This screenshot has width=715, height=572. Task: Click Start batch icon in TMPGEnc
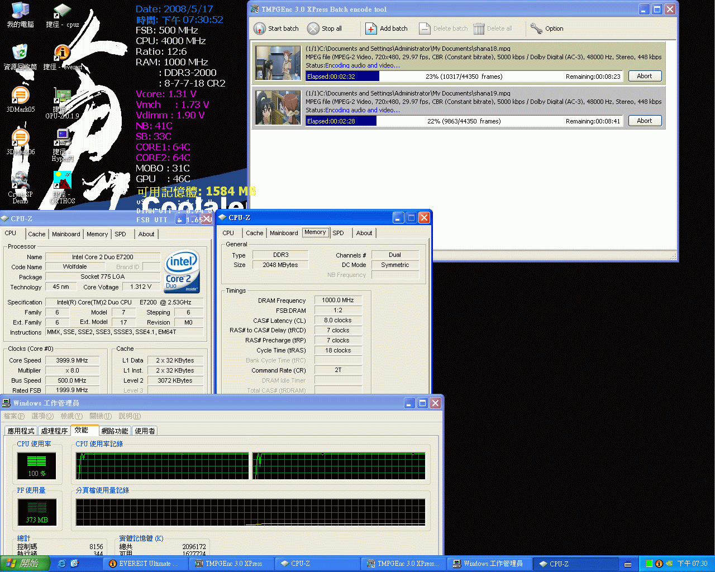click(260, 28)
